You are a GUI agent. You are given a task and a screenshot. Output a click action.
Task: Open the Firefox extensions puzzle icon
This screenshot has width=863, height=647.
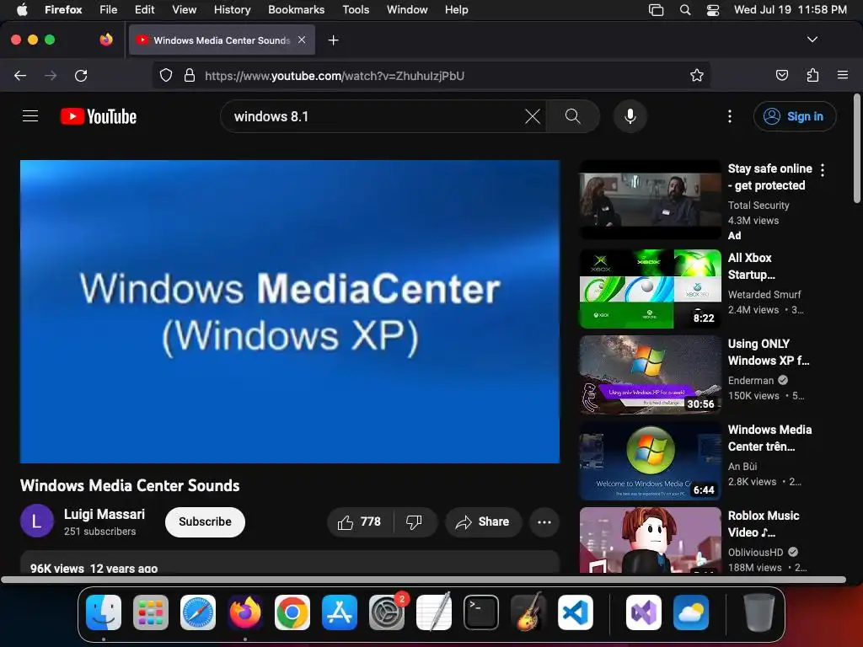tap(812, 75)
